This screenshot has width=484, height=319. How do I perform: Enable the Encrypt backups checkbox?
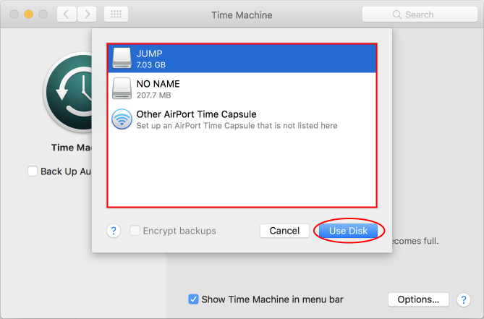(x=135, y=231)
